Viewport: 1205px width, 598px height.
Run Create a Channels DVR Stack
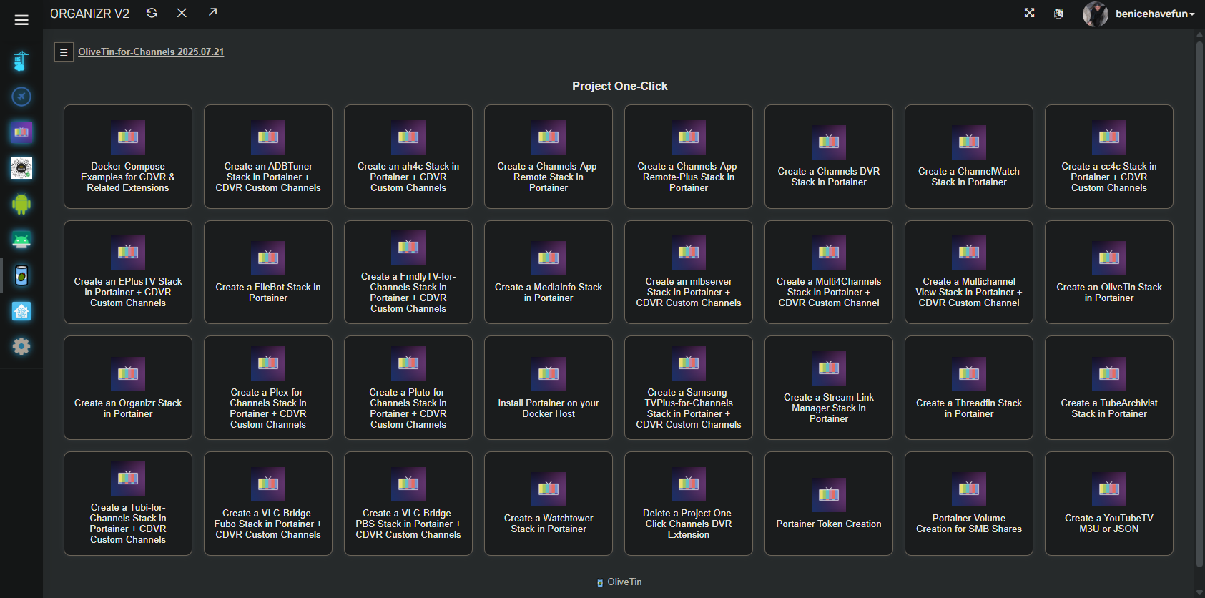pos(828,157)
